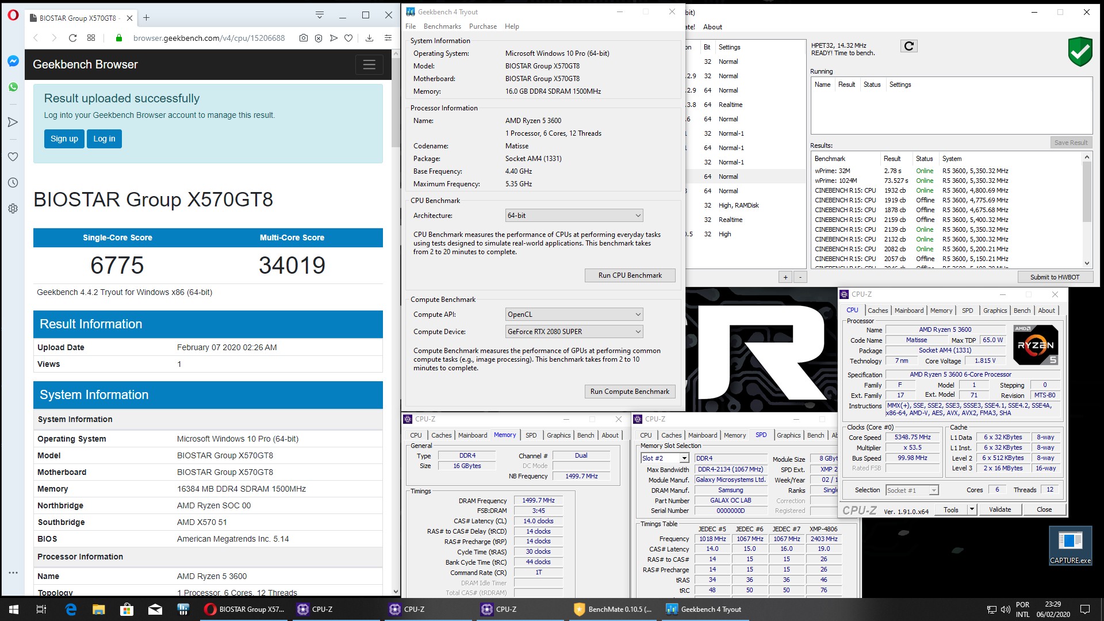Click Log in button
Viewport: 1104px width, 621px height.
pos(104,139)
